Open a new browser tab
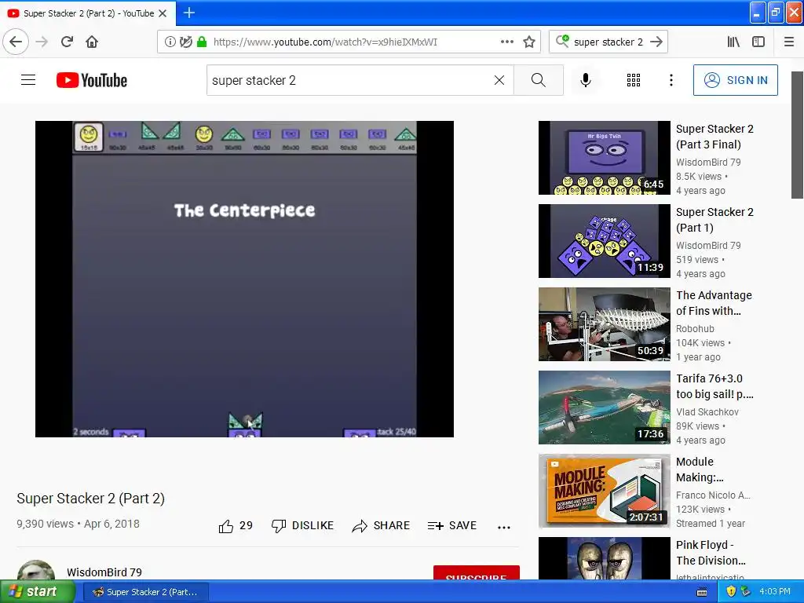Screen dimensions: 804x603 (x=188, y=13)
